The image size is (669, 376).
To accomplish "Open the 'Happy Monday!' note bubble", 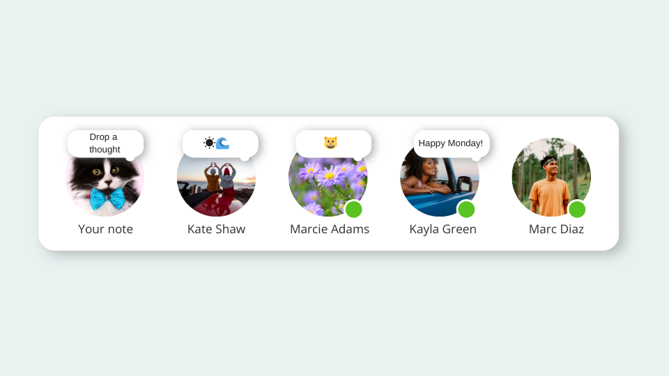I will 452,143.
